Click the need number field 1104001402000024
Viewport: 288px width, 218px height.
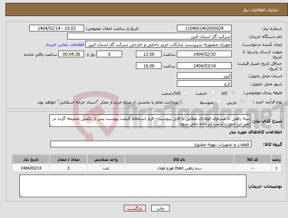(204, 28)
